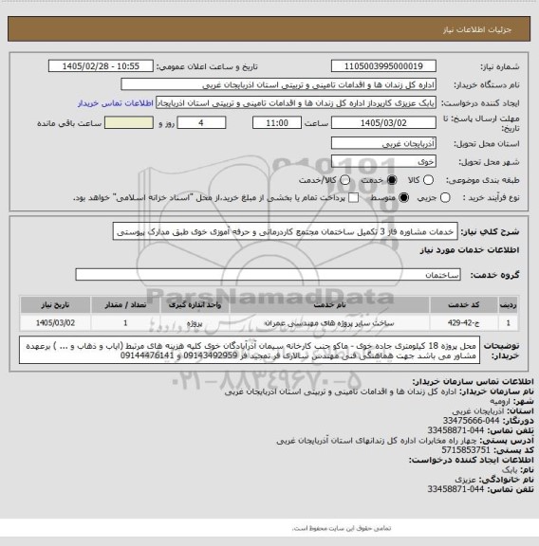Screen dimensions: 539x546
Task: Click the نام خدمت column header
Action: 329,305
